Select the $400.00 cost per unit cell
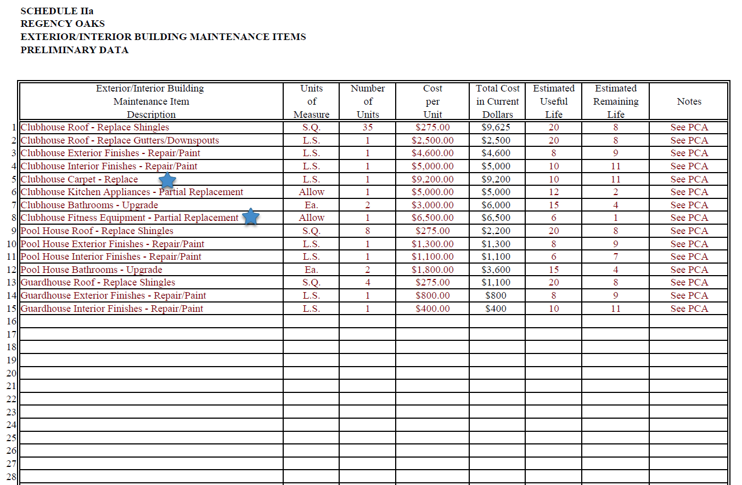Viewport: 742px width, 485px height. [x=432, y=309]
